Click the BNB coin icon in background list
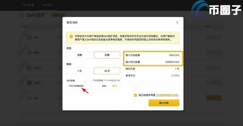243x126 pixels. [29, 53]
